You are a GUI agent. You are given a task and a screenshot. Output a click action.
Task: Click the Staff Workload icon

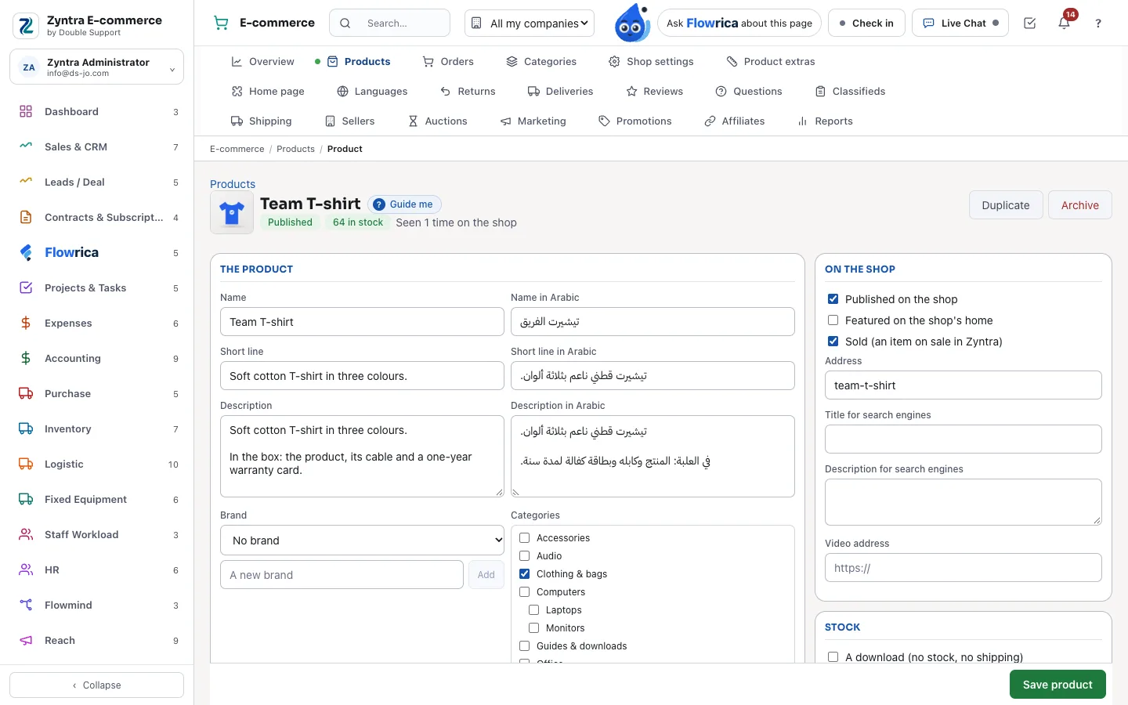(x=26, y=535)
